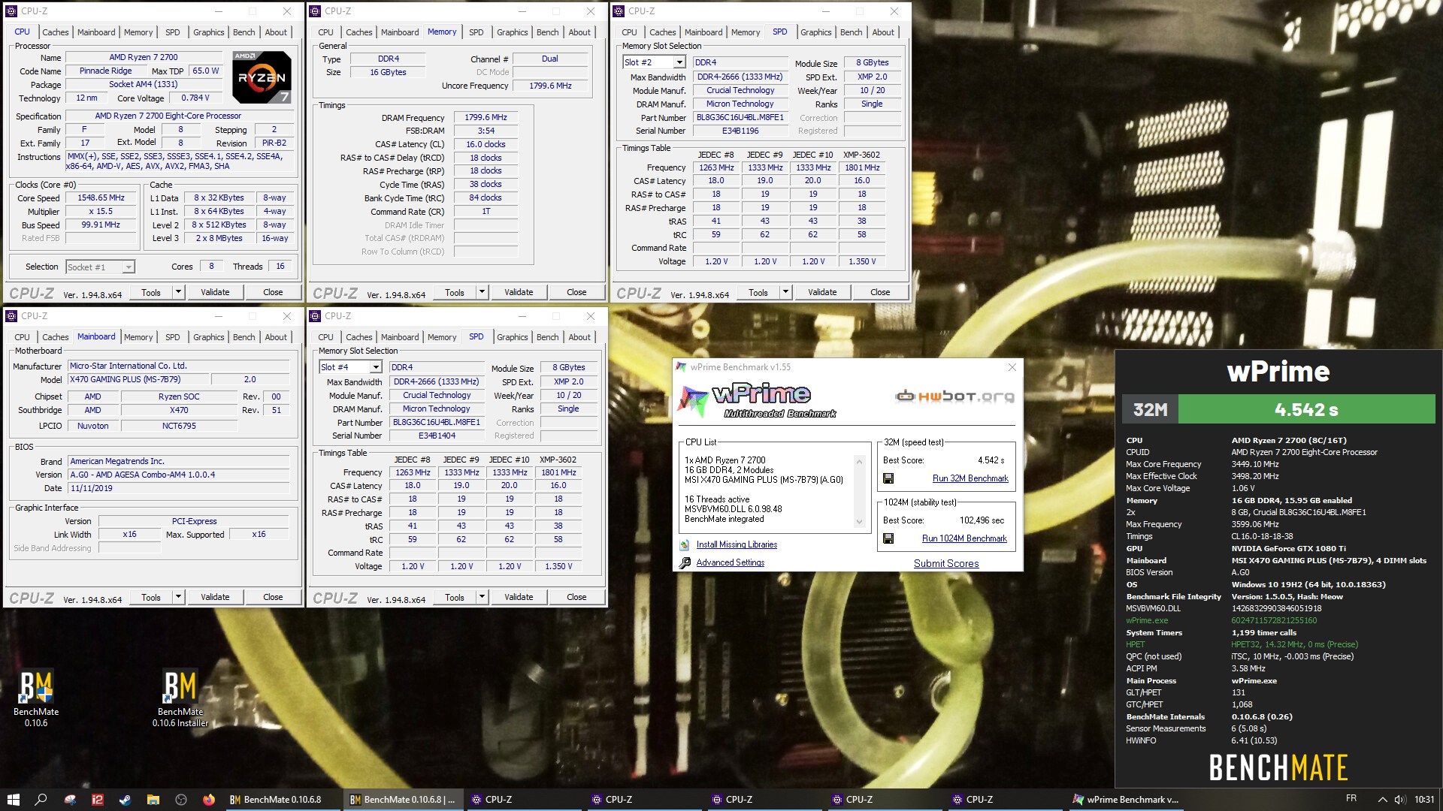Screen dimensions: 1443x811
Task: Expand Tools arrow in the Slot #2 SPD window
Action: pyautogui.click(x=785, y=292)
